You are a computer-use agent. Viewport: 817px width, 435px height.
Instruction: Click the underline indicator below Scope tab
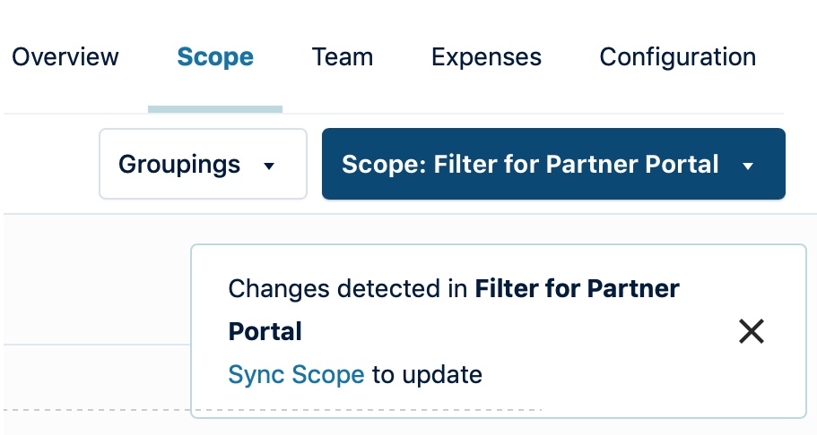click(x=215, y=109)
